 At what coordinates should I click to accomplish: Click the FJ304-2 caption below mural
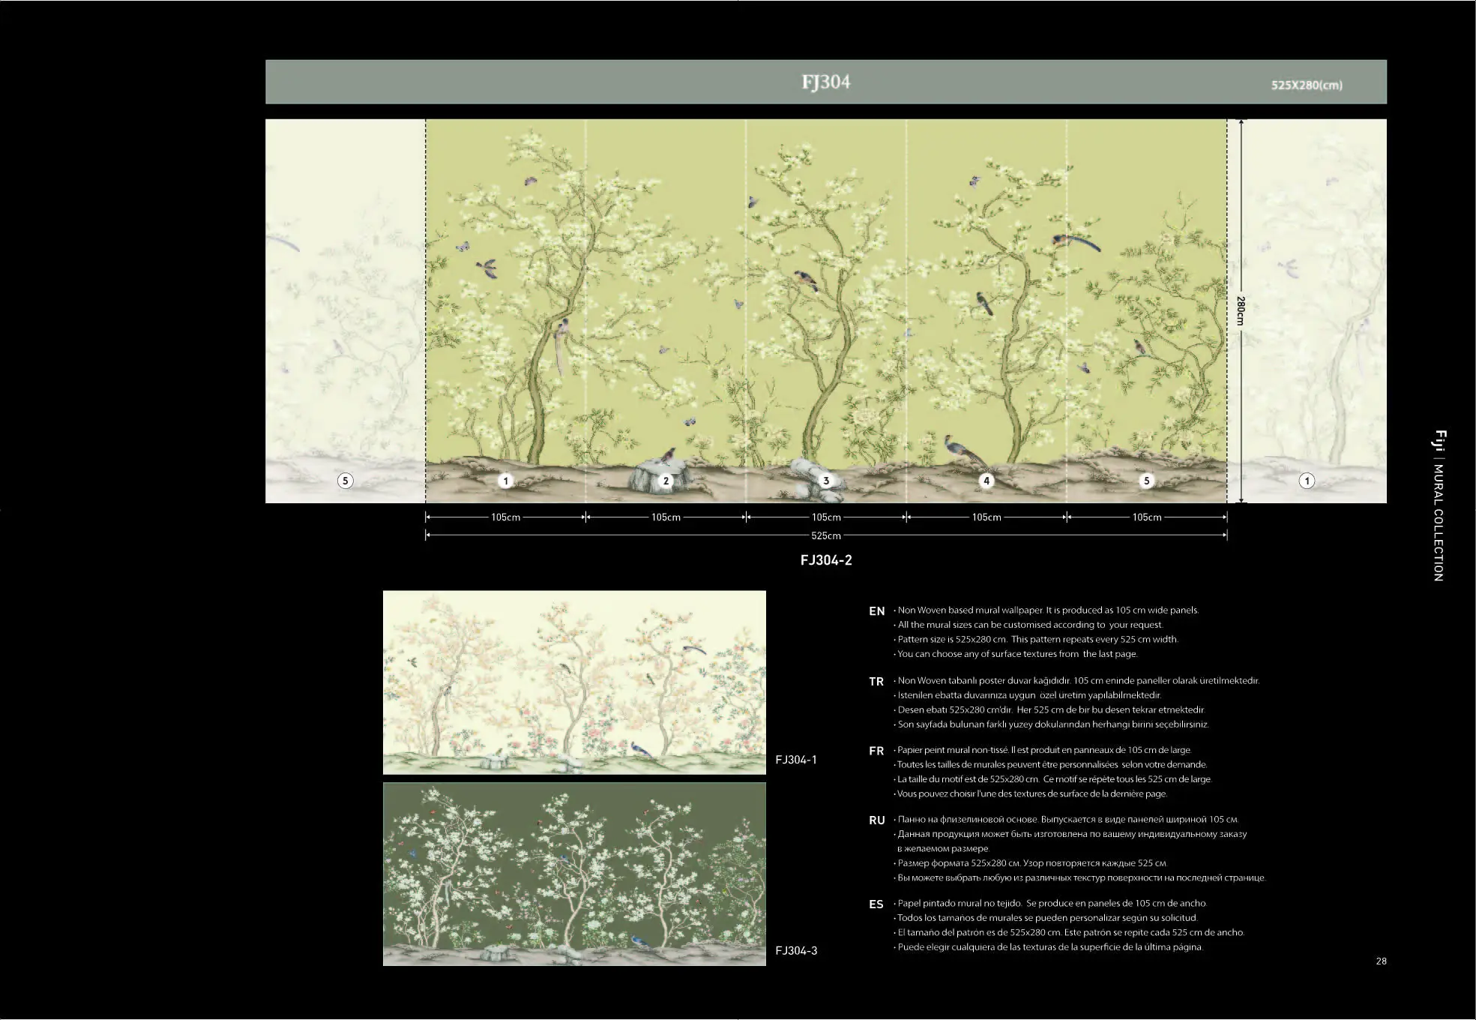click(825, 560)
